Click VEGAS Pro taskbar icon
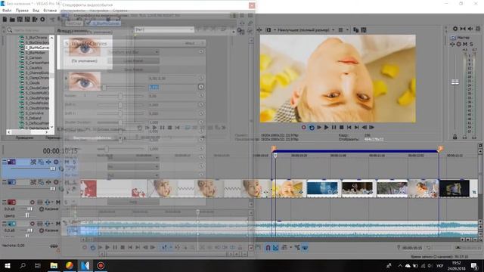Image resolution: width=484 pixels, height=272 pixels. [x=85, y=265]
